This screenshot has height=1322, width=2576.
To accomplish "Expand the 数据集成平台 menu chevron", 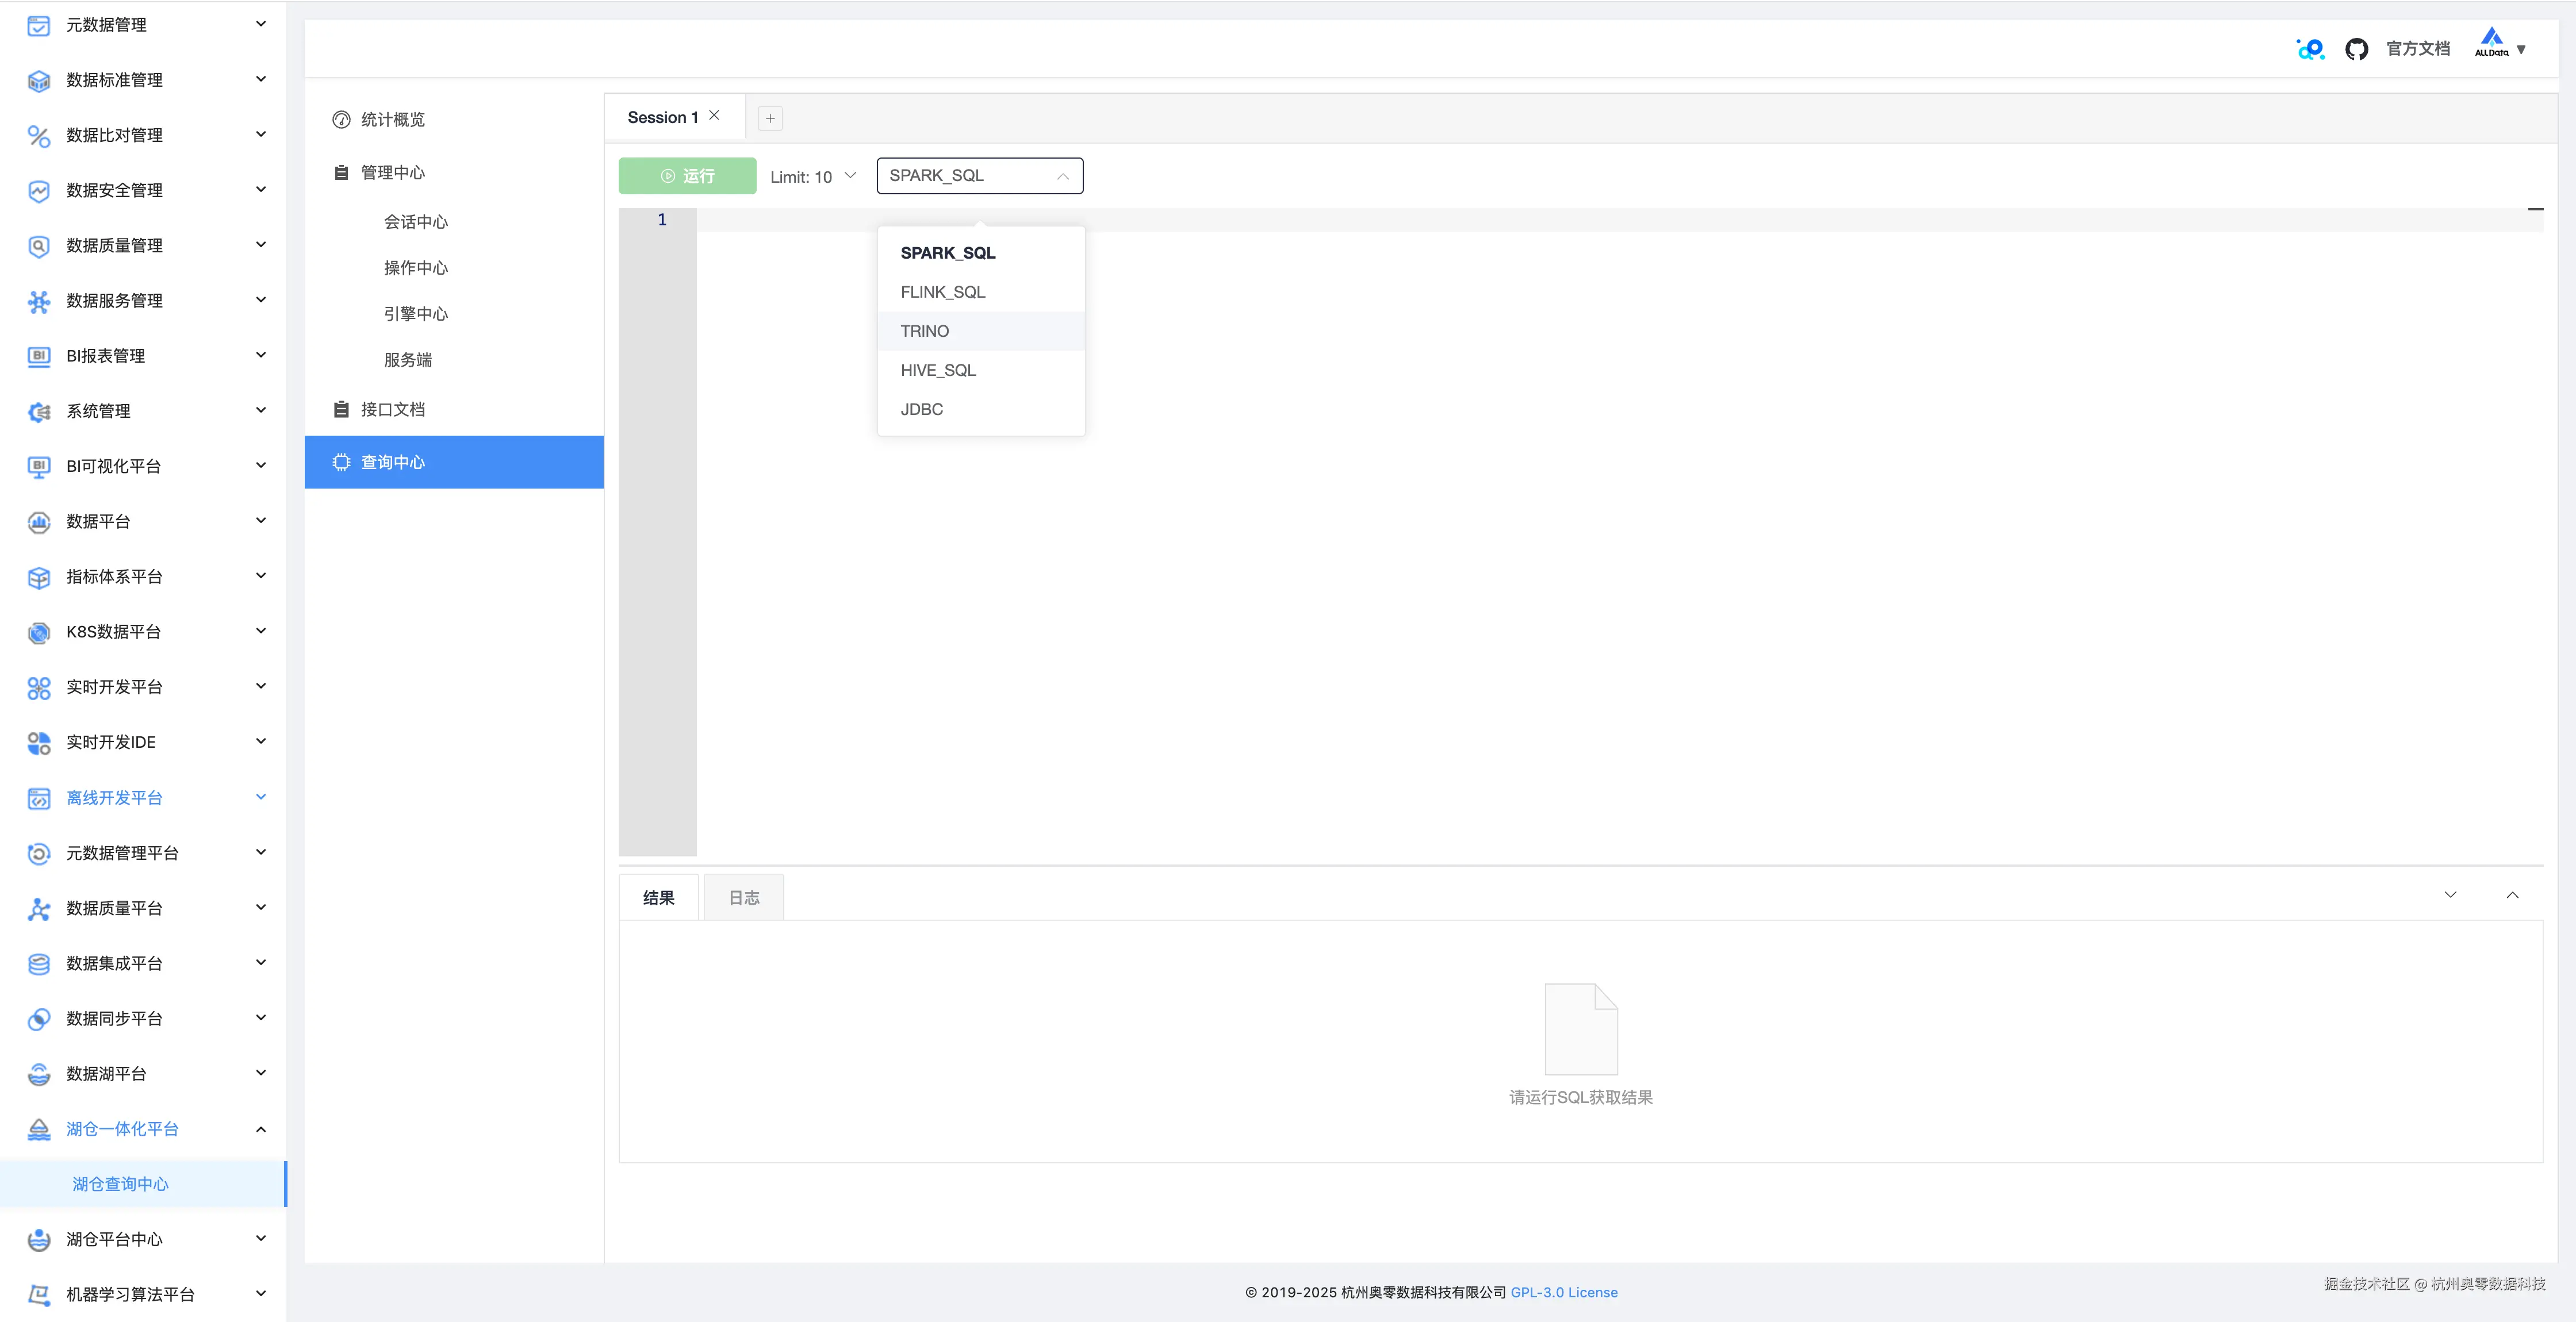I will (x=261, y=963).
